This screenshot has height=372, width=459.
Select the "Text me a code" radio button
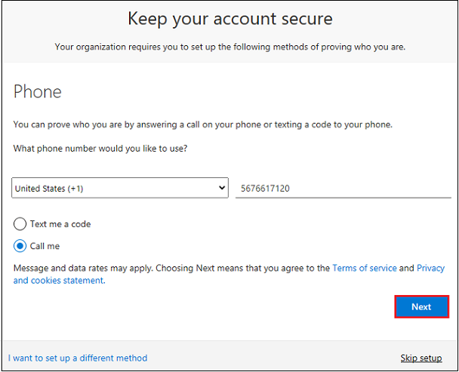click(x=20, y=224)
